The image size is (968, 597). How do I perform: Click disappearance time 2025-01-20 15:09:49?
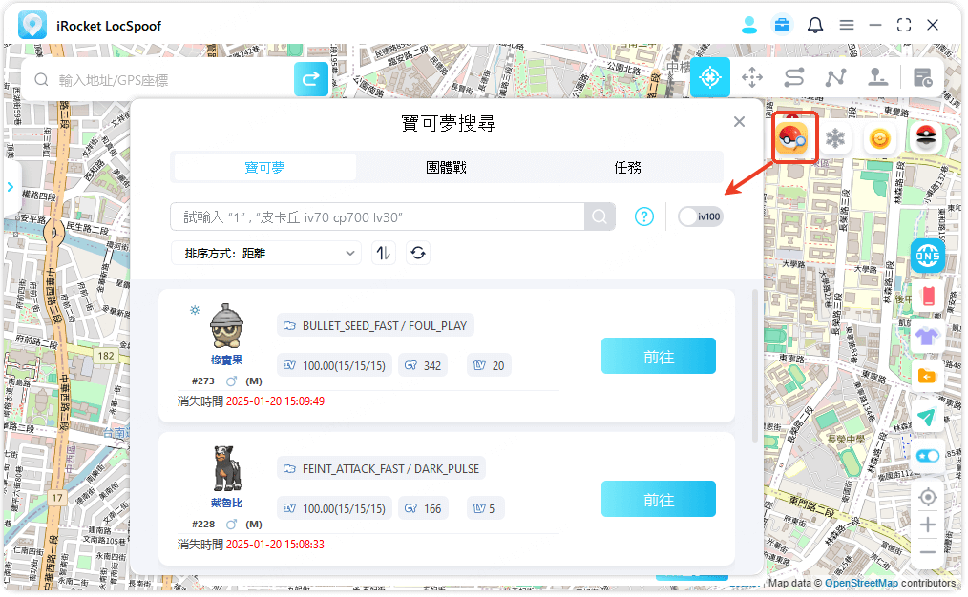point(275,401)
